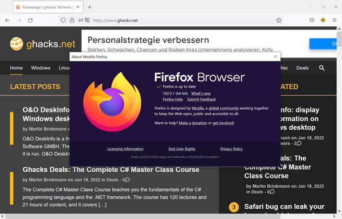Click the blue button in the ad

click(323, 44)
